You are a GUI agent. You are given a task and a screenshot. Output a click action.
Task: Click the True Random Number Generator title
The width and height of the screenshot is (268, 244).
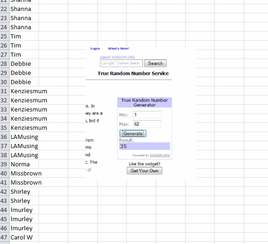[145, 102]
